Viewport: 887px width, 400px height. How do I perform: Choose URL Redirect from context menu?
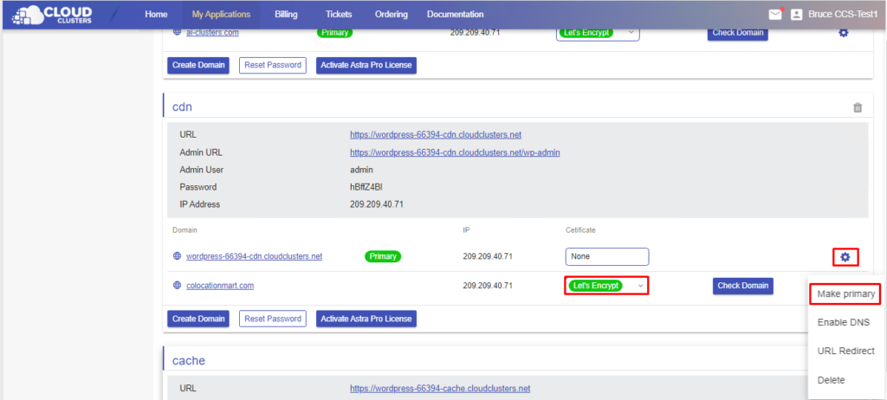[x=845, y=351]
